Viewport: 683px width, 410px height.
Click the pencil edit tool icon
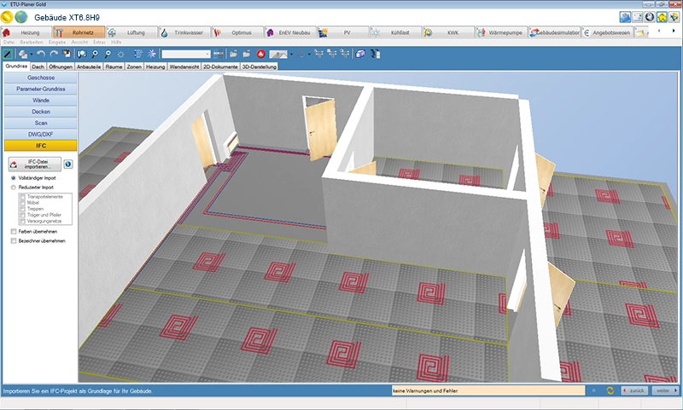pyautogui.click(x=7, y=54)
